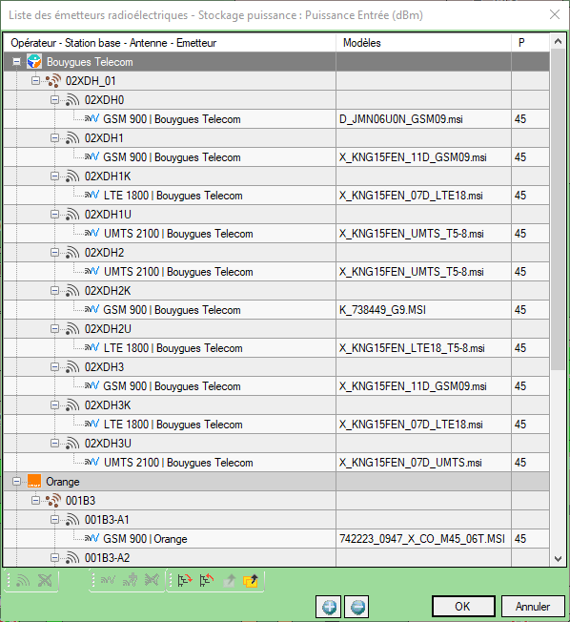Select the LTE 1800 emitter under 02XDH2U
This screenshot has width=570, height=622.
coord(173,348)
